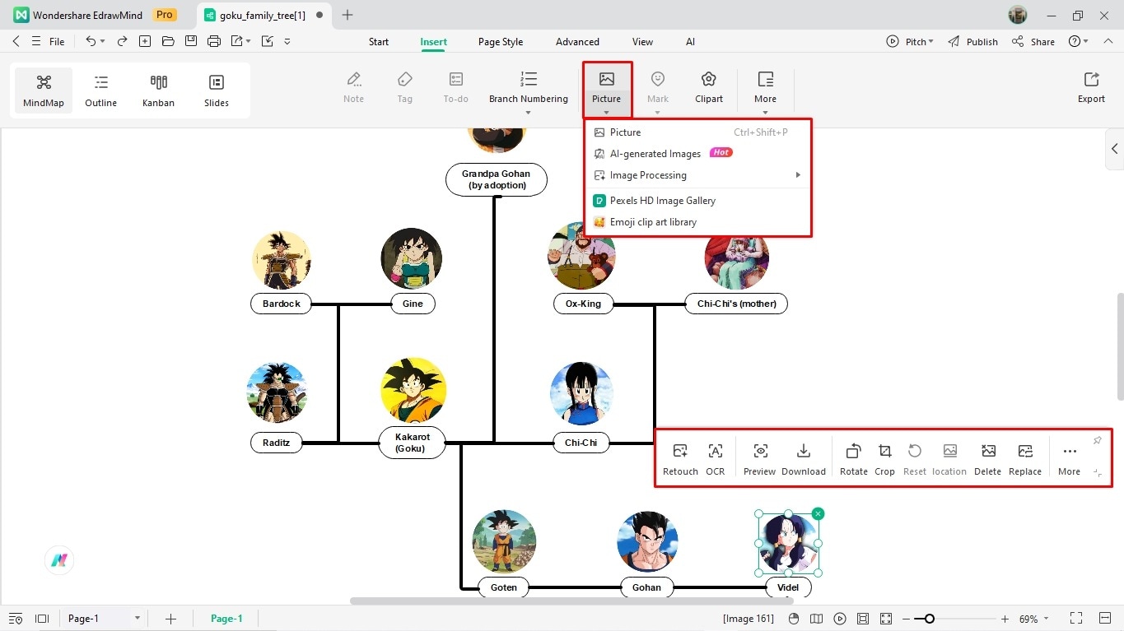
Task: Expand the Undo history dropdown arrow
Action: coord(102,41)
